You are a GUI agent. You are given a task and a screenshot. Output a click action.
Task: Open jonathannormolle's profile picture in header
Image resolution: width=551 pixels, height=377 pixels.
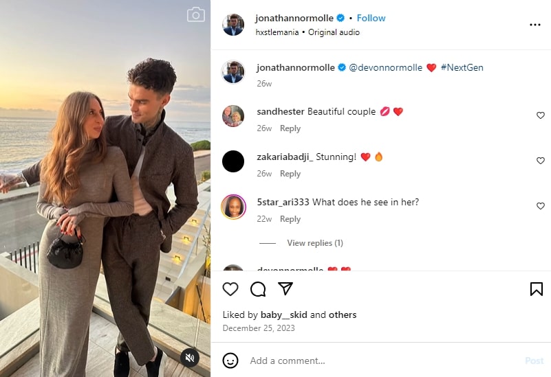coord(233,25)
